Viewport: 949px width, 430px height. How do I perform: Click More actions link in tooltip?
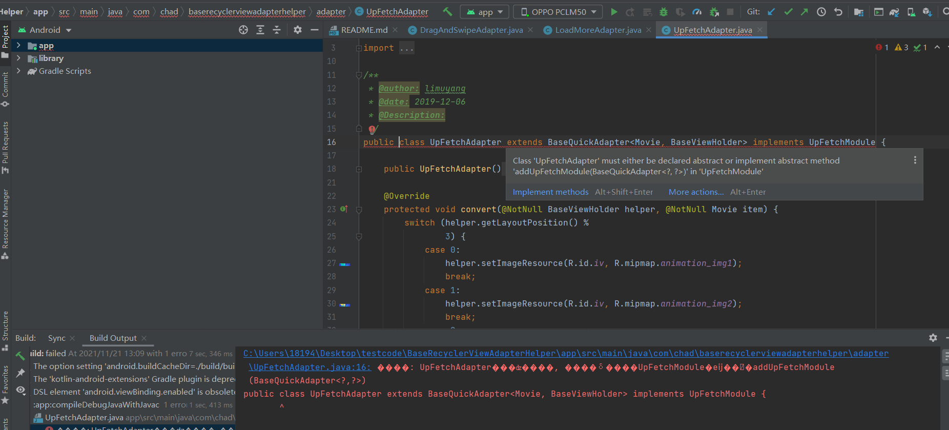coord(696,192)
